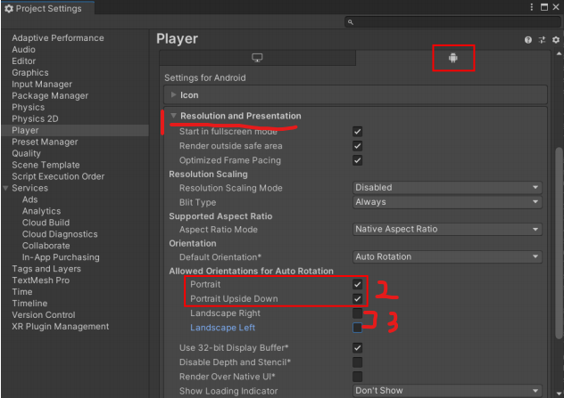Open Cloud Diagnostics under Services
This screenshot has width=564, height=398.
(x=60, y=234)
